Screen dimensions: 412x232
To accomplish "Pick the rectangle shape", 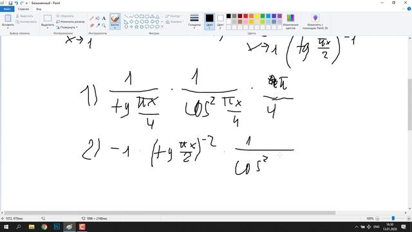I will pyautogui.click(x=142, y=16).
